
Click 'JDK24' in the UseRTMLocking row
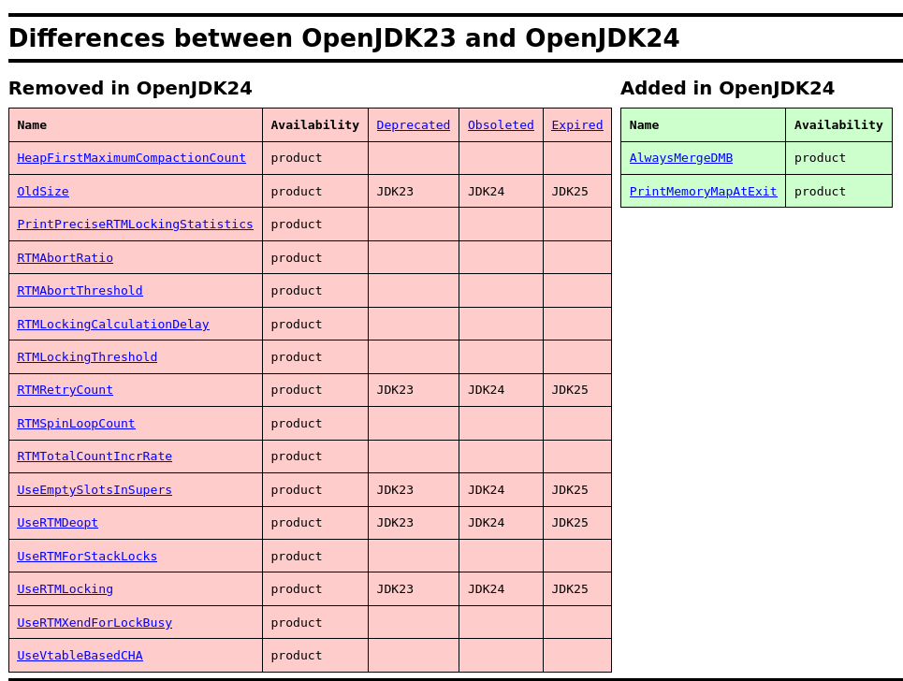(486, 589)
